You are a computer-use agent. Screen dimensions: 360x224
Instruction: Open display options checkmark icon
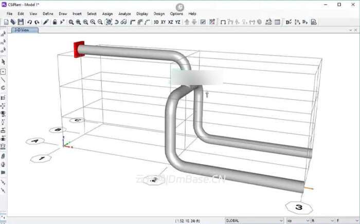[203, 22]
